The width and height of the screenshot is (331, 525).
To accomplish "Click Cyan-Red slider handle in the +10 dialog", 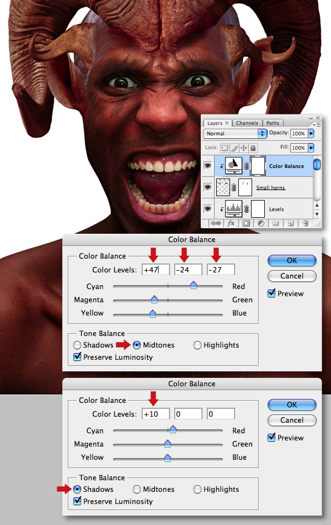I will [x=173, y=429].
